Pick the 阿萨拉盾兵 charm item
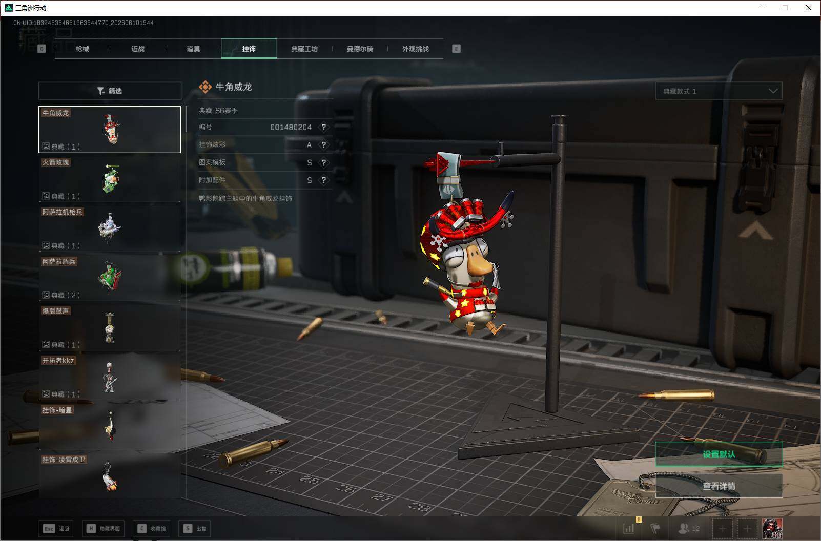The width and height of the screenshot is (821, 541). 110,278
